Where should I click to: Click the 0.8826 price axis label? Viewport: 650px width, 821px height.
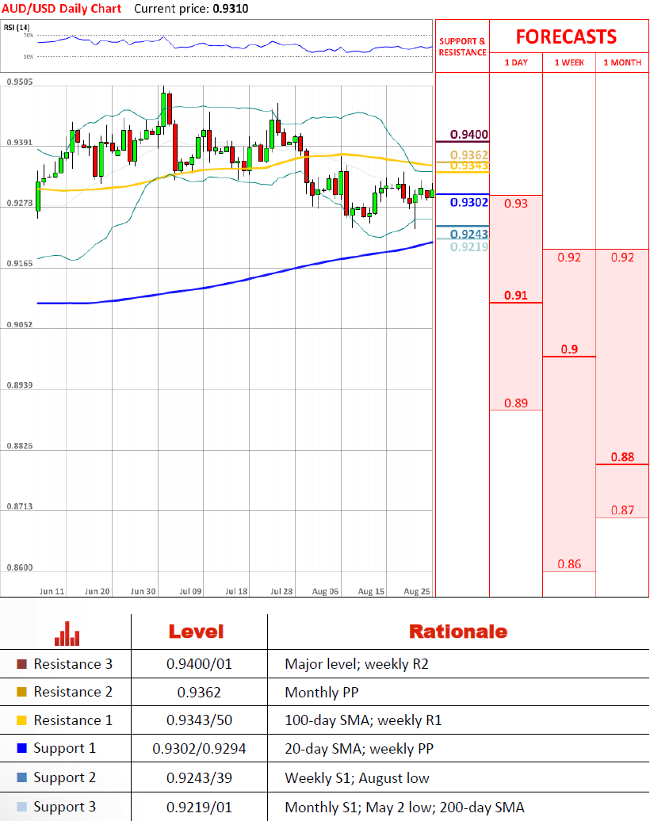(x=19, y=445)
